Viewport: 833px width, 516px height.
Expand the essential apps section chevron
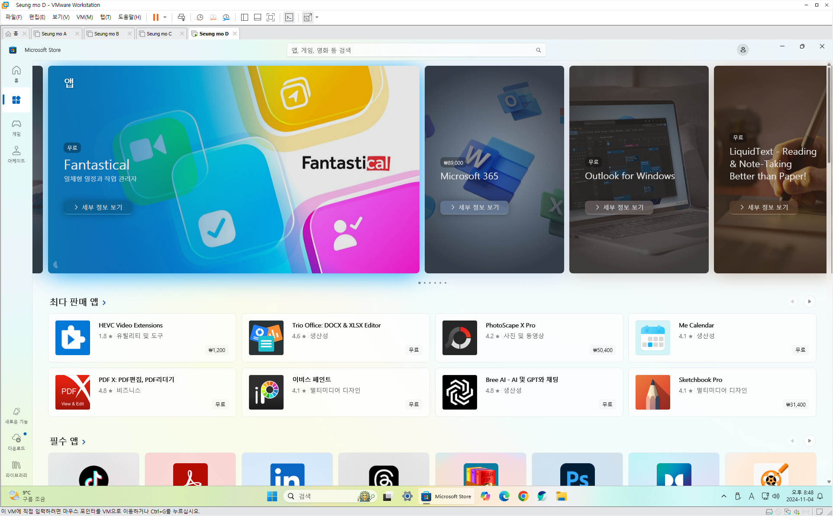[84, 442]
